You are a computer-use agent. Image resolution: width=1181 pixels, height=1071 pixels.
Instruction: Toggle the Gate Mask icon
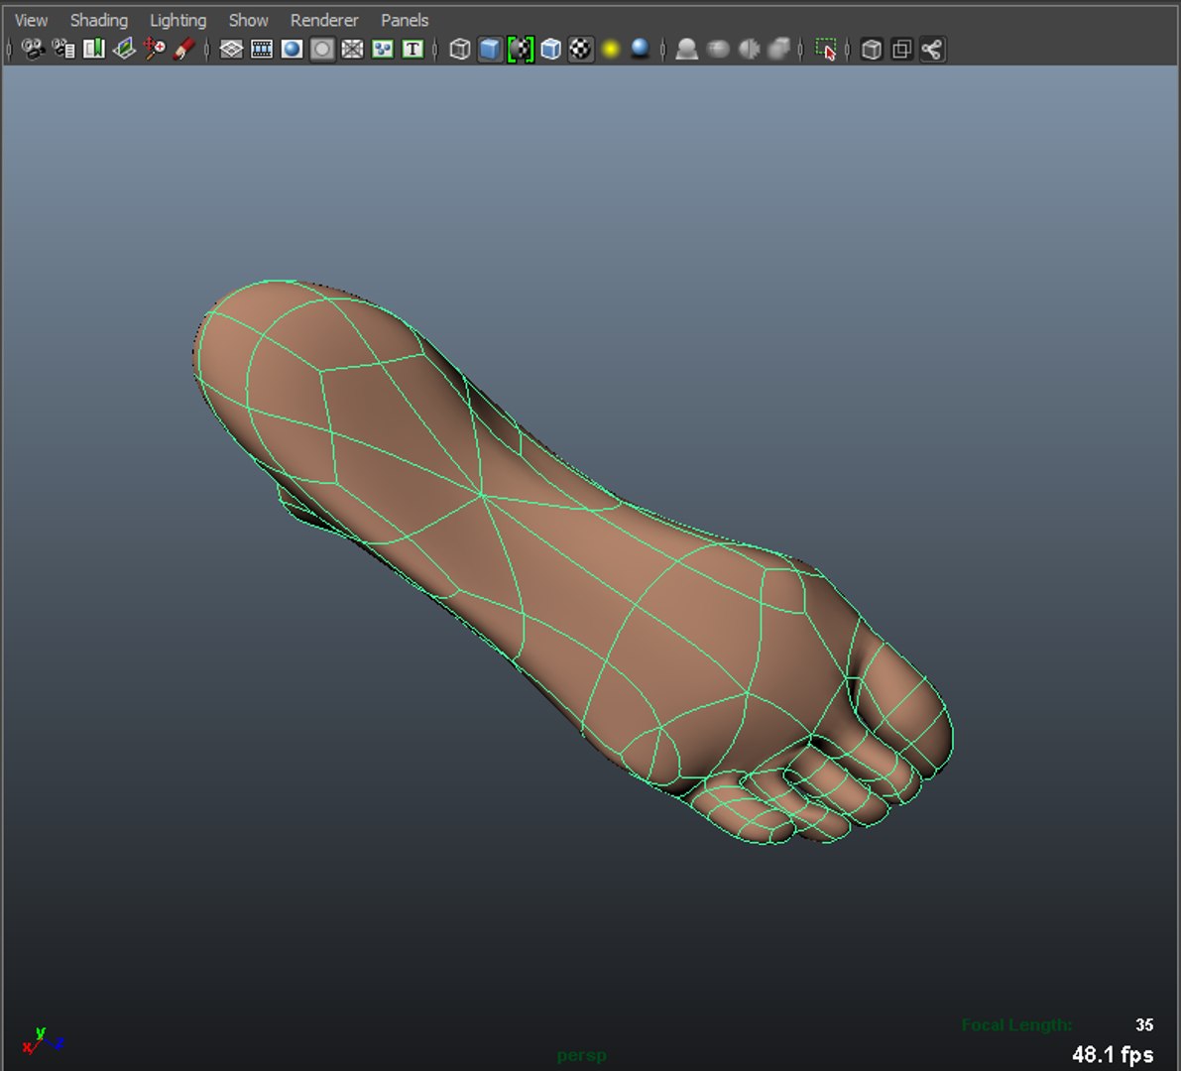322,50
